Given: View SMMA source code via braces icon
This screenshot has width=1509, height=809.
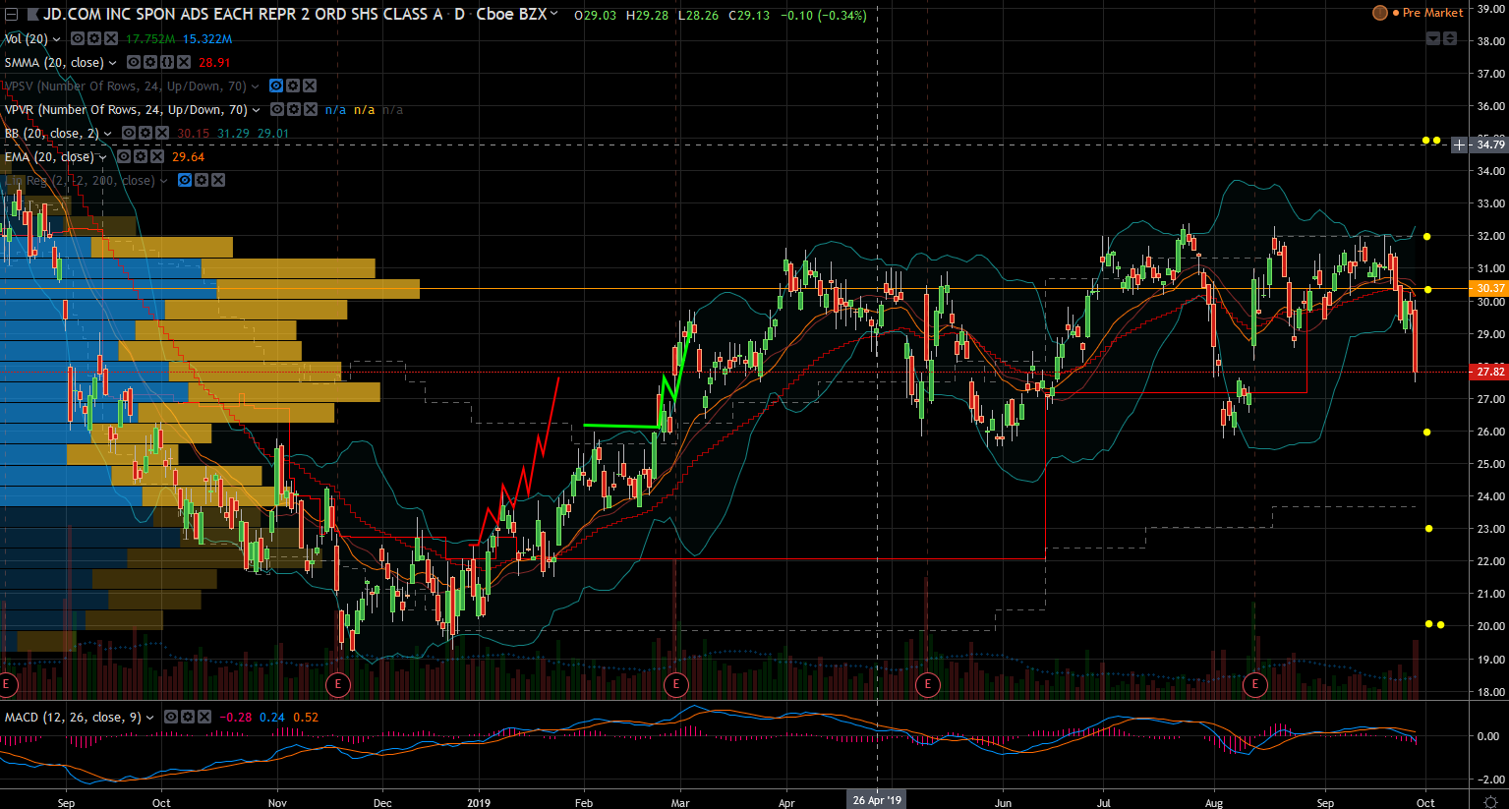Looking at the screenshot, I should coord(167,63).
